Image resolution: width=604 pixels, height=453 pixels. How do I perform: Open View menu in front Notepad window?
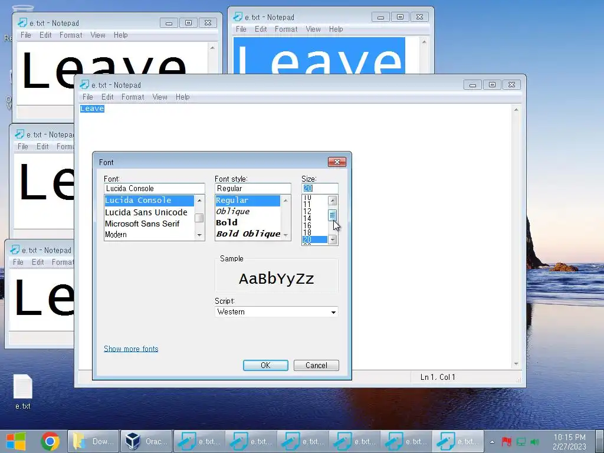click(x=160, y=97)
